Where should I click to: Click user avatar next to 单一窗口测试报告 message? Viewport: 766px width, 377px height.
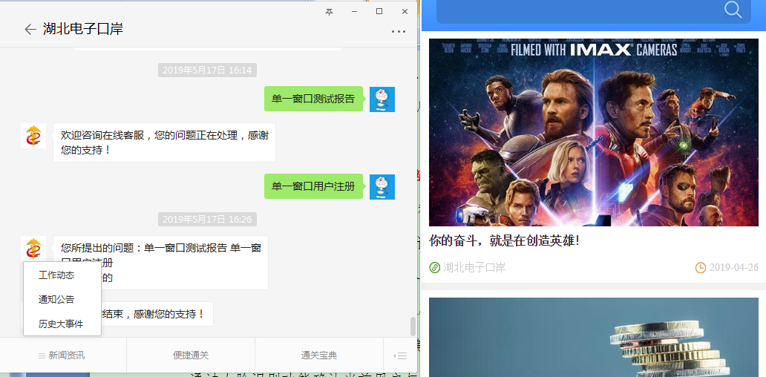[382, 99]
